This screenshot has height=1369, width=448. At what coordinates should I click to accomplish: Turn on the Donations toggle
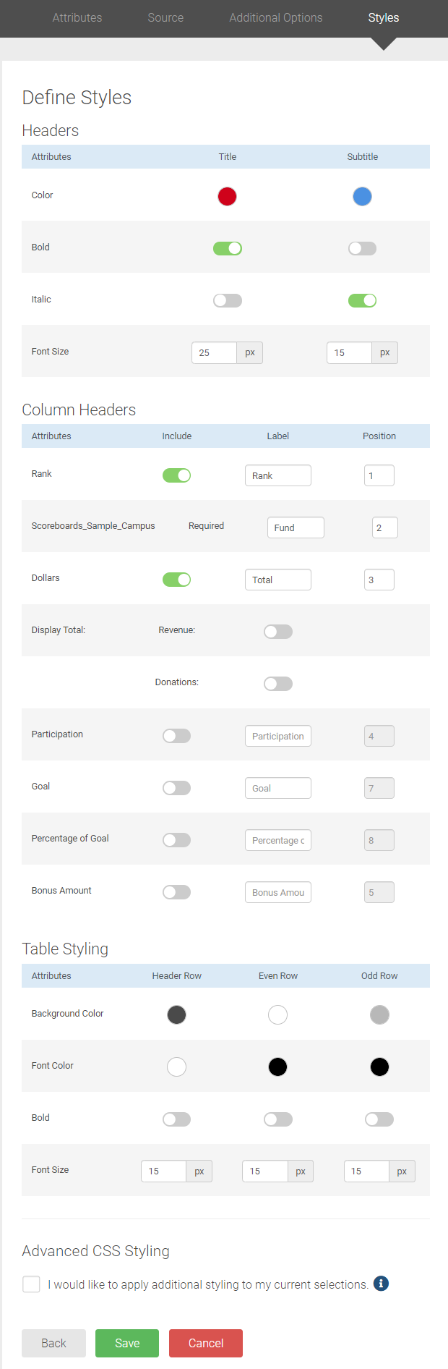(x=278, y=683)
